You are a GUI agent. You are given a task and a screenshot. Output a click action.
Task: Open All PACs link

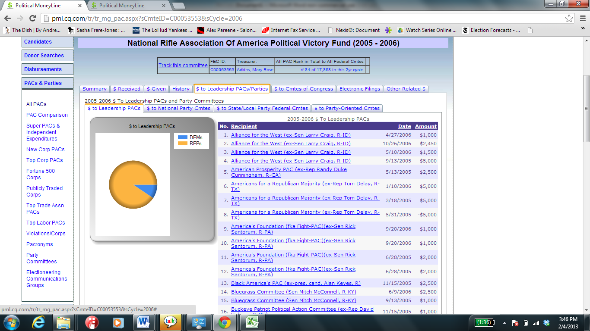pyautogui.click(x=36, y=104)
